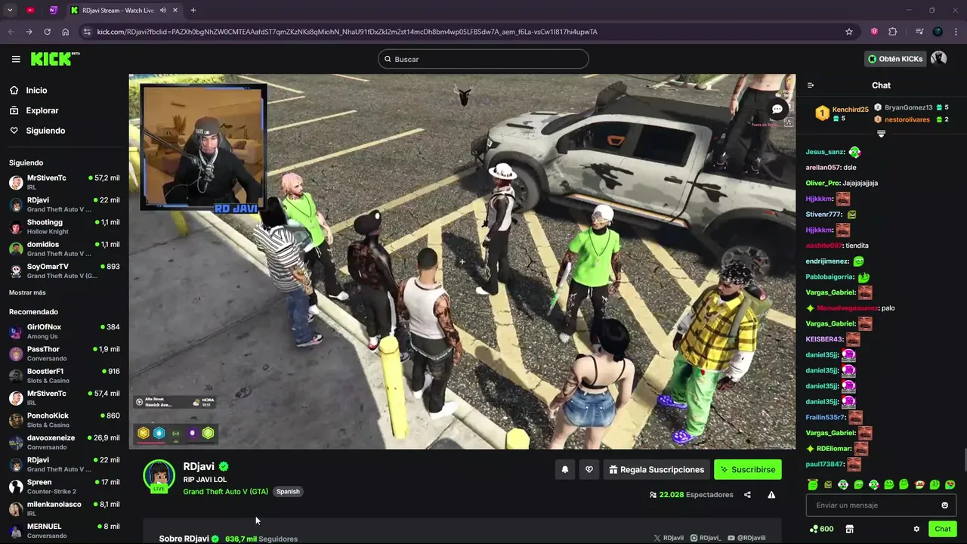Image resolution: width=967 pixels, height=544 pixels.
Task: Open SoyOmarTV channel in sidebar
Action: [x=64, y=271]
